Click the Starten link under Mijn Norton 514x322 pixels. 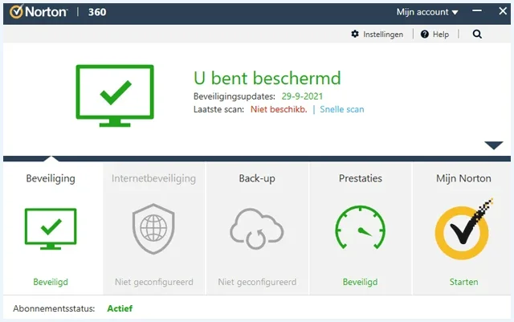(x=463, y=282)
